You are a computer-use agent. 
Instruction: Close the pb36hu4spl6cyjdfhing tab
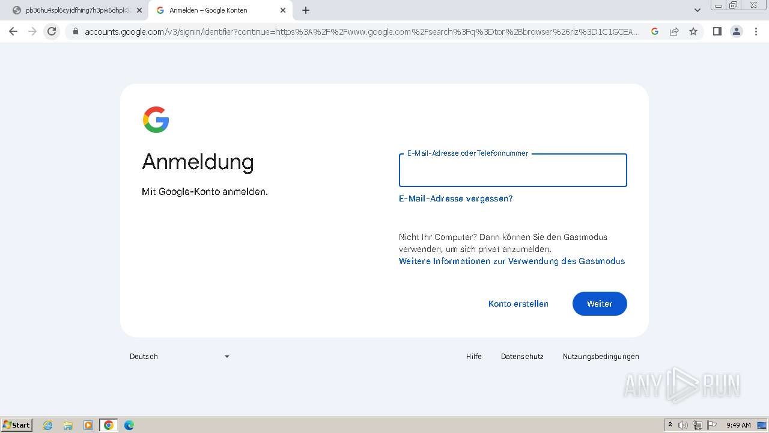tap(139, 10)
